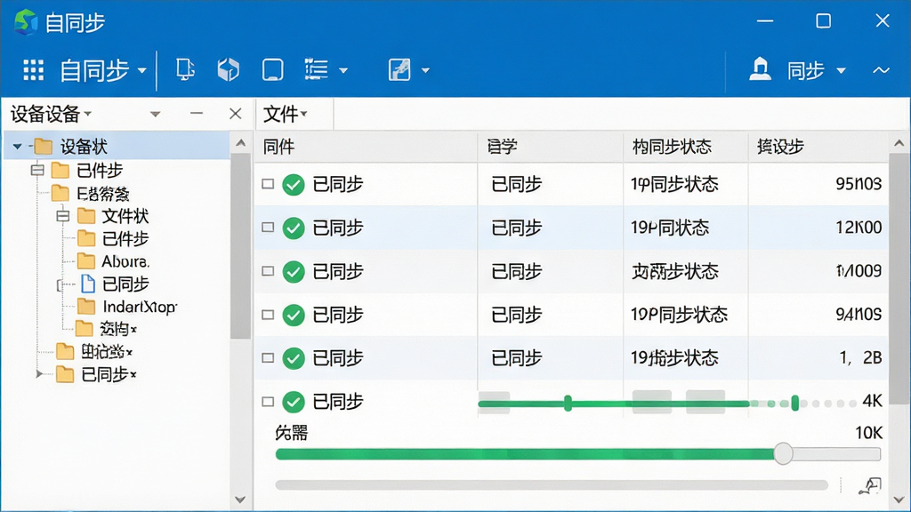
Task: Click the folder icon beside IndartXtop
Action: [x=86, y=306]
